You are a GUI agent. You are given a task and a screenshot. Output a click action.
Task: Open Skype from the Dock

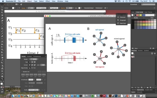pyautogui.click(x=78, y=96)
